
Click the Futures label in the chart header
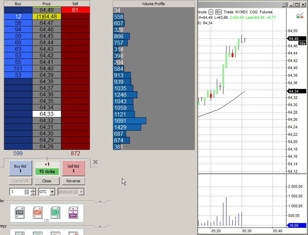point(266,12)
